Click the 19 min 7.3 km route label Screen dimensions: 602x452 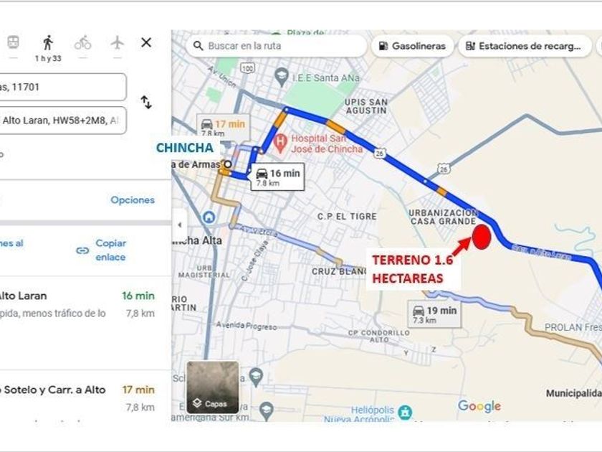click(434, 314)
